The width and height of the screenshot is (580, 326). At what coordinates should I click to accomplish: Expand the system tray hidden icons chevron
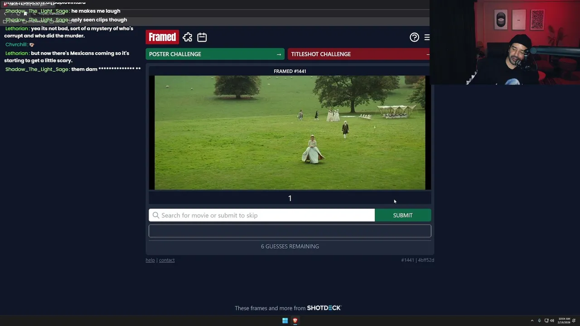tap(532, 321)
